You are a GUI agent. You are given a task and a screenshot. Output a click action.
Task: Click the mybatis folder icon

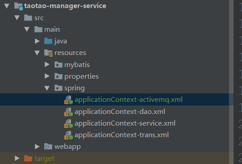(x=58, y=65)
